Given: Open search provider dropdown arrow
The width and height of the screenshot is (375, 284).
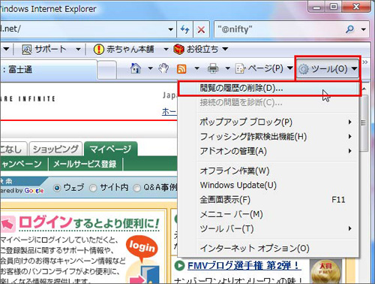Looking at the screenshot, I should click(364, 29).
